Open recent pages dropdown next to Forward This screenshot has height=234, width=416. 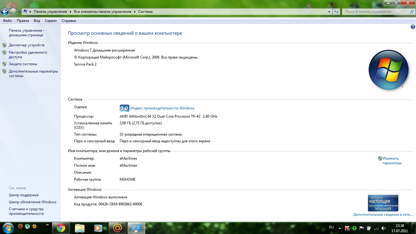pos(19,12)
